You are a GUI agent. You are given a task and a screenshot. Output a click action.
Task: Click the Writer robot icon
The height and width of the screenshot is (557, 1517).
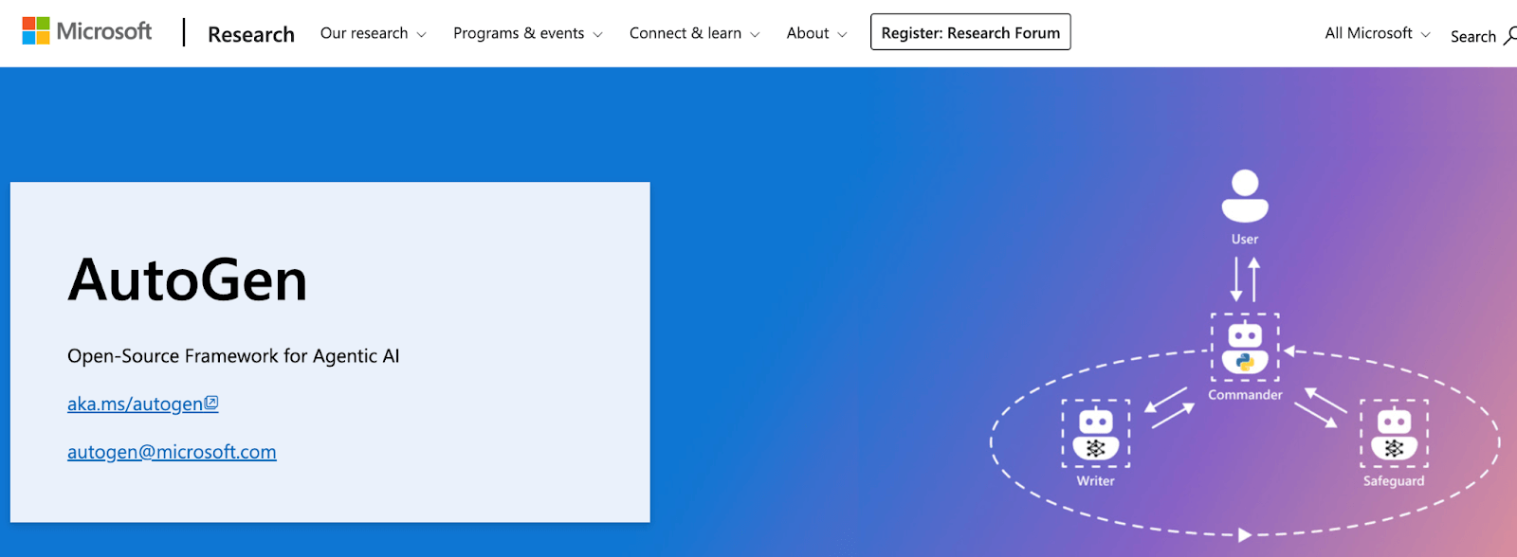(1095, 434)
